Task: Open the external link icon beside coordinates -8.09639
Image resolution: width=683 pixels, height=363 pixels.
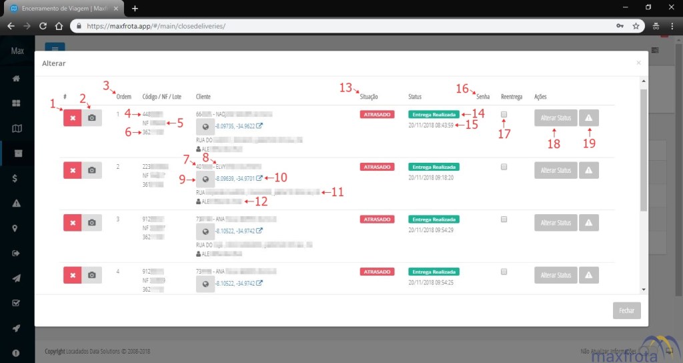Action: coord(259,178)
